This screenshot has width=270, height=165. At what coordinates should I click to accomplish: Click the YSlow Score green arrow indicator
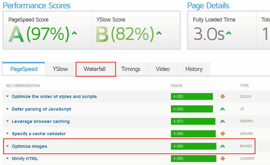click(159, 33)
